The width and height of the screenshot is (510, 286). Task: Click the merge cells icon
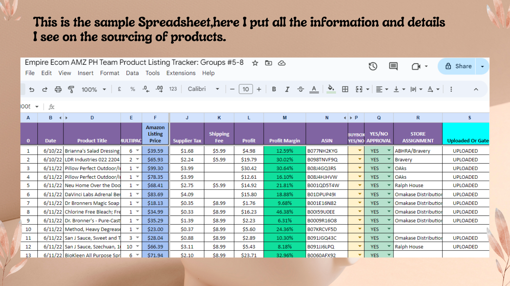[x=359, y=89]
